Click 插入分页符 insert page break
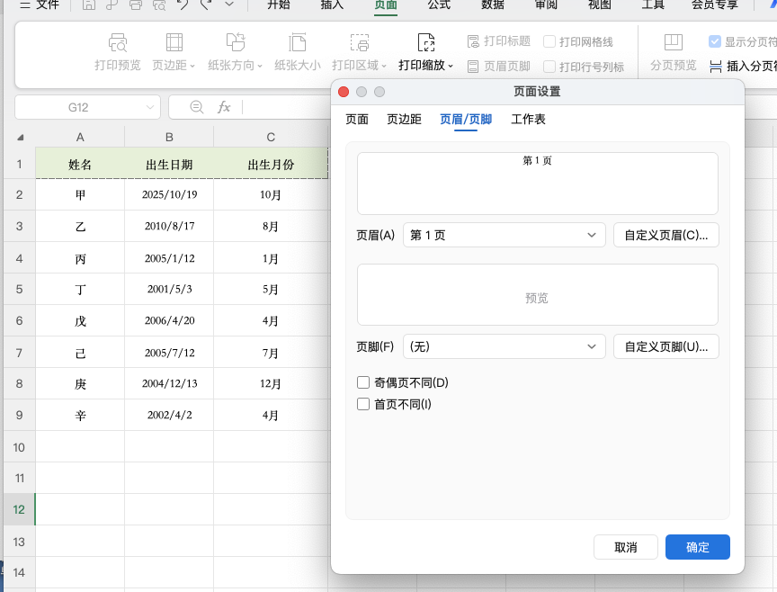The width and height of the screenshot is (777, 592). (x=743, y=66)
